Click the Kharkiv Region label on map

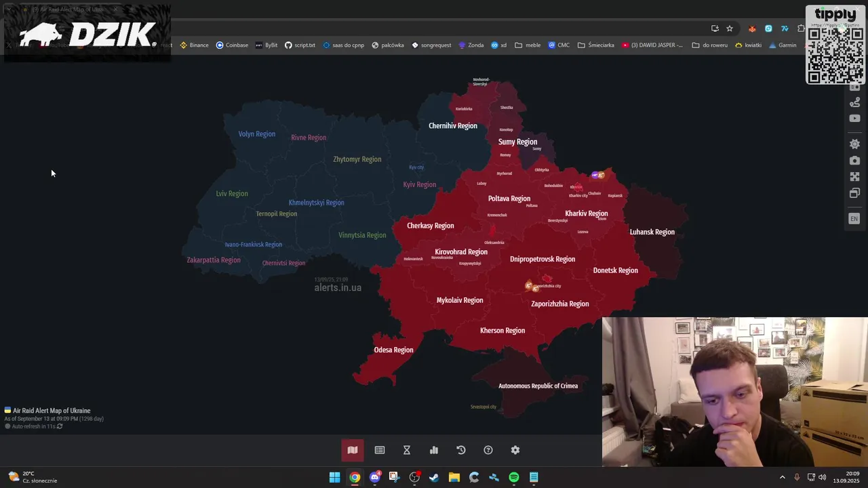click(x=587, y=213)
